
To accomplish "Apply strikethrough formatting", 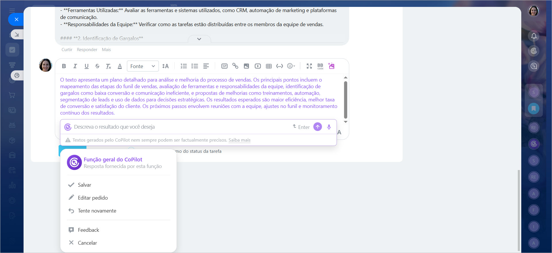I will tap(97, 66).
